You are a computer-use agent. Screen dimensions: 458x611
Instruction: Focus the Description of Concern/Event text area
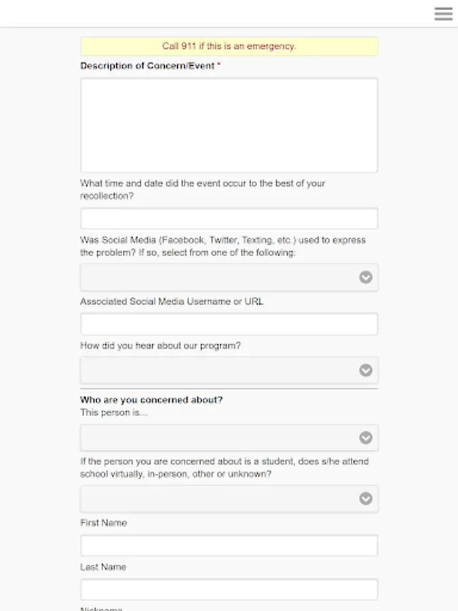tap(229, 126)
